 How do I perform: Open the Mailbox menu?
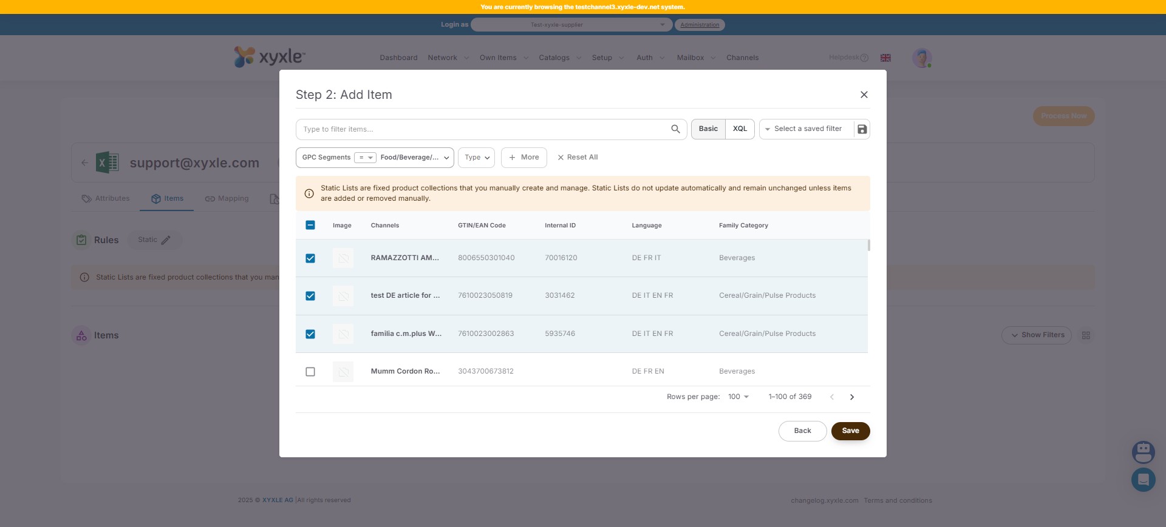(x=696, y=58)
